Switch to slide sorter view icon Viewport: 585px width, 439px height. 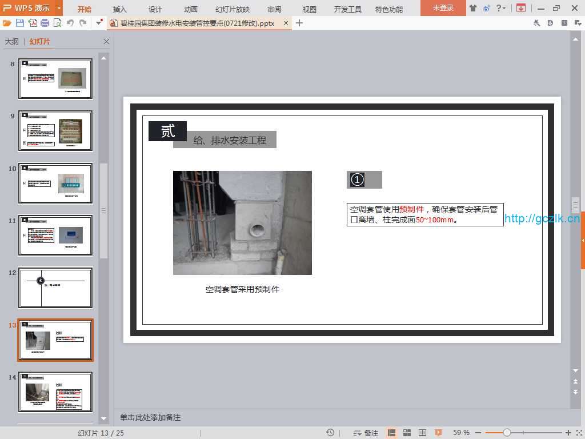point(407,433)
